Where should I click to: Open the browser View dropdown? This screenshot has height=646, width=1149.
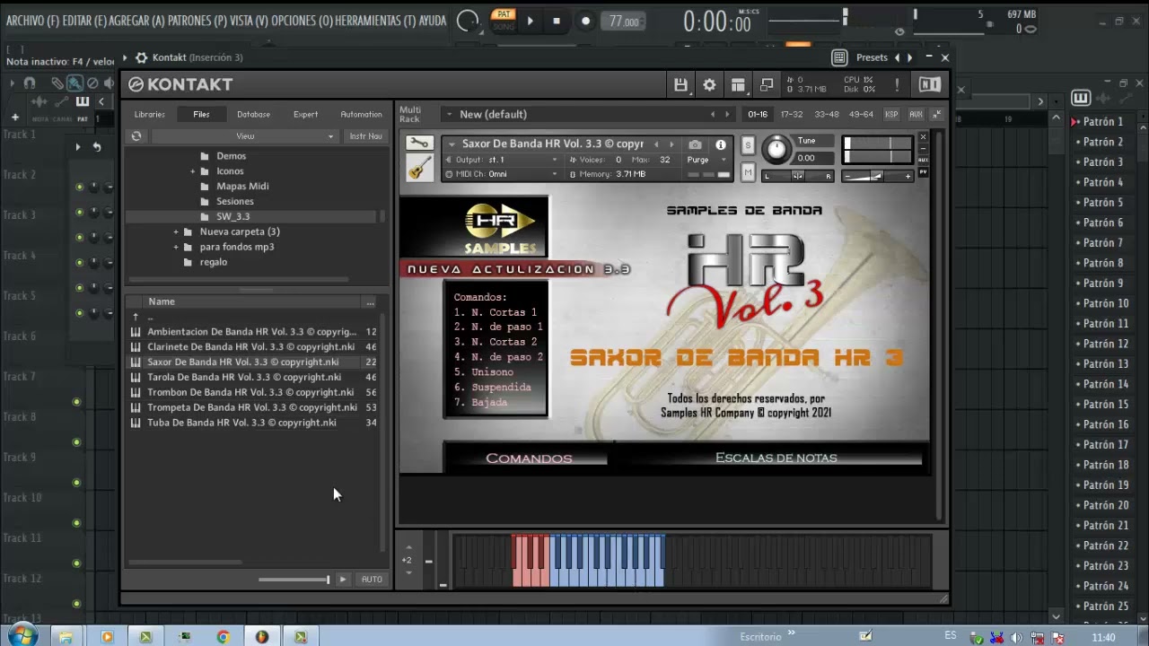pyautogui.click(x=245, y=136)
